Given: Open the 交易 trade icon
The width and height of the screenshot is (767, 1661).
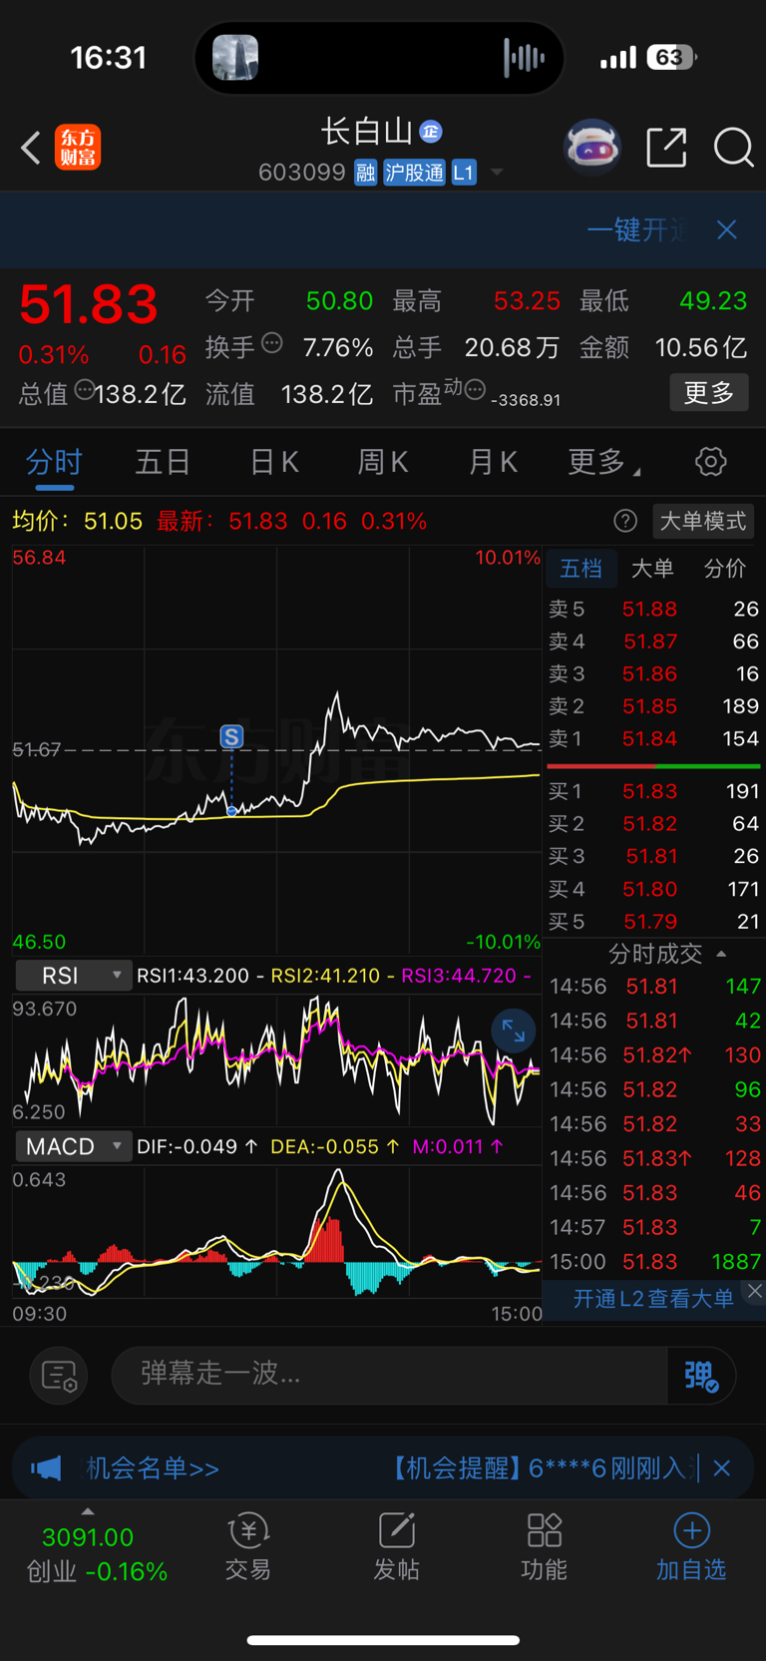Looking at the screenshot, I should point(248,1546).
